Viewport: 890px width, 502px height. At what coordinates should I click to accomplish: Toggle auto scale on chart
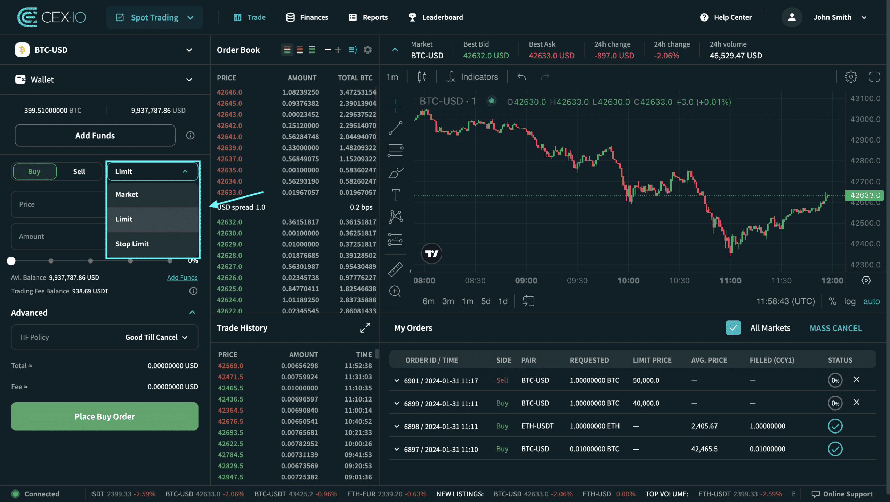pos(871,301)
